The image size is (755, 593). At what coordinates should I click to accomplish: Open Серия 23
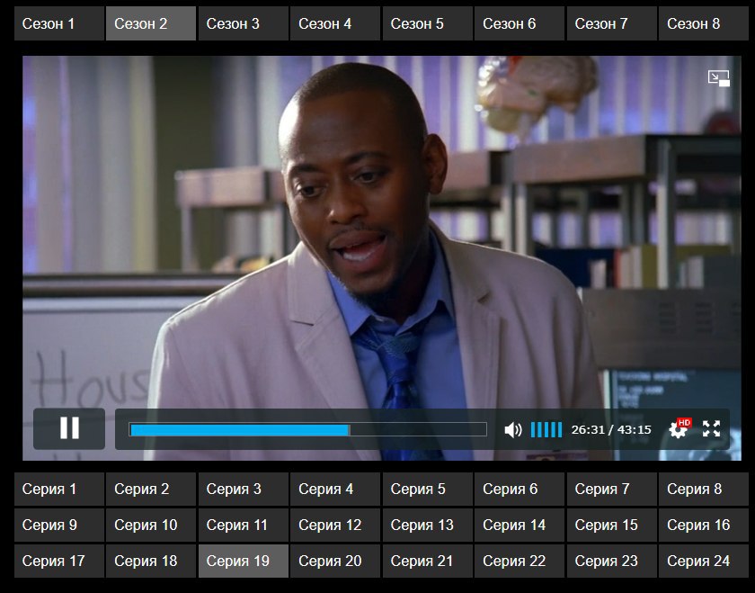[611, 562]
